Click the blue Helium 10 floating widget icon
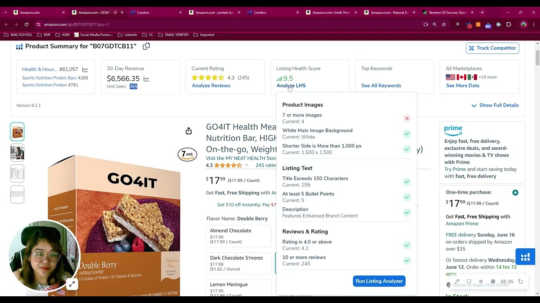This screenshot has width=540, height=303. (525, 257)
